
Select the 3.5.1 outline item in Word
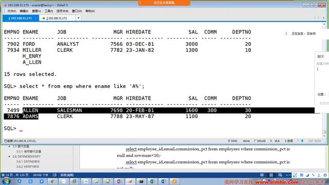pos(29,152)
